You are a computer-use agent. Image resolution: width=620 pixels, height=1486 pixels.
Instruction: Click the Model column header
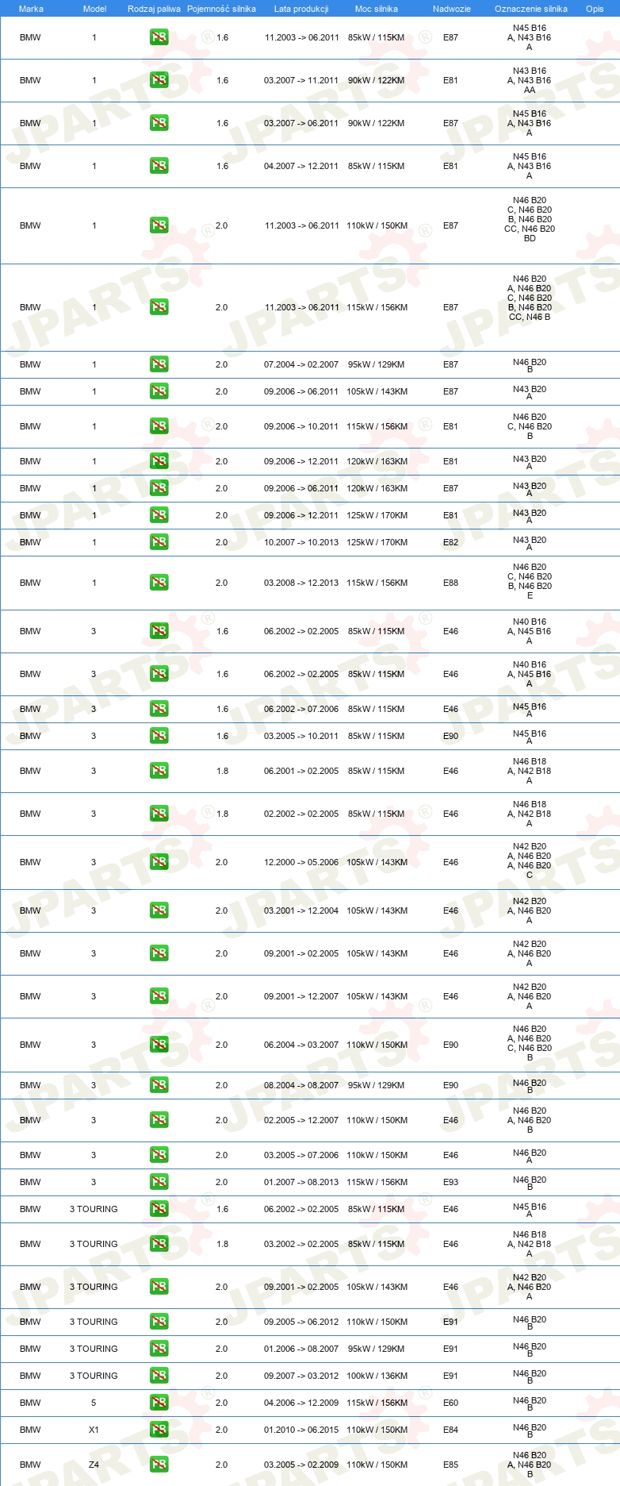94,9
